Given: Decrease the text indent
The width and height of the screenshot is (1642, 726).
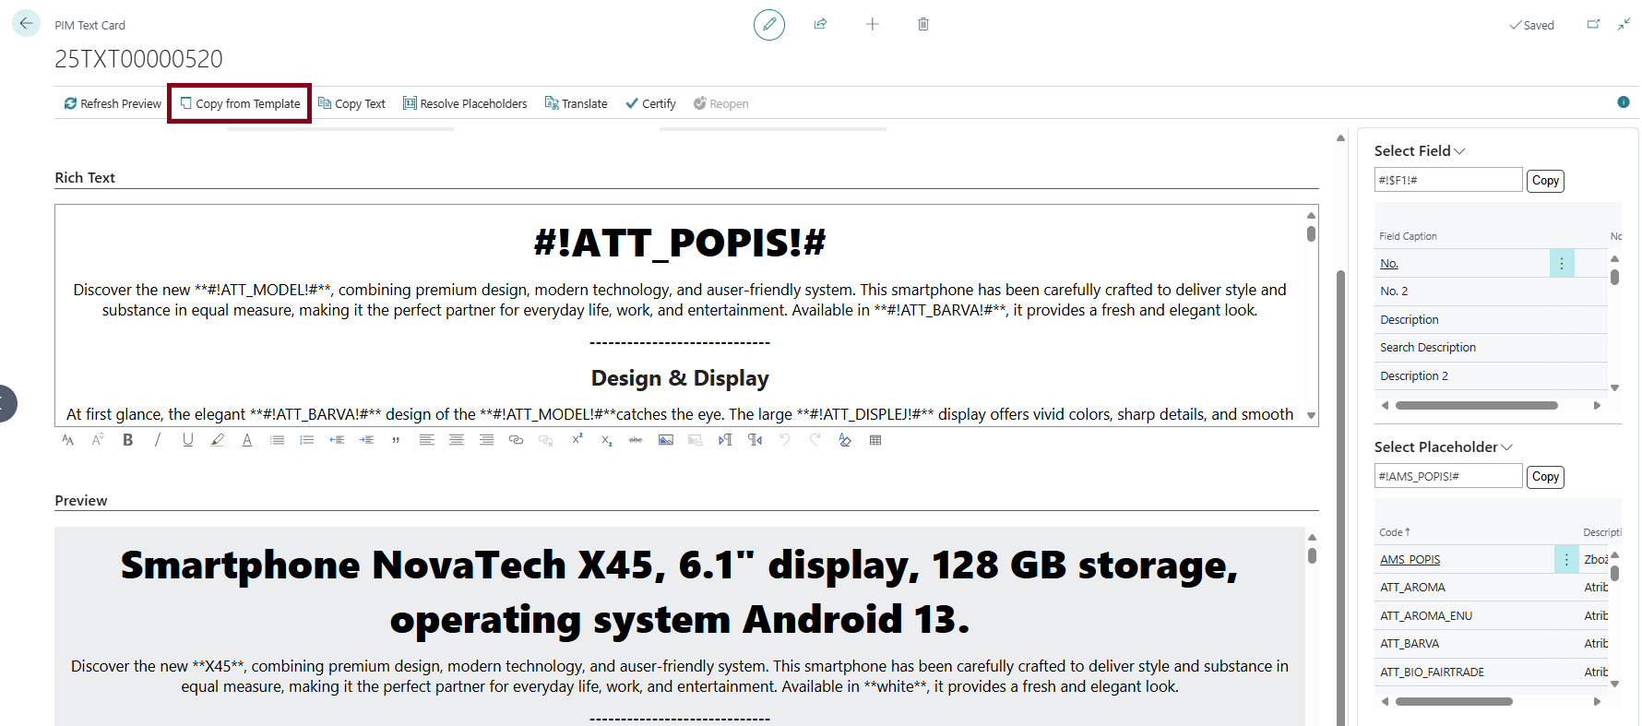Looking at the screenshot, I should point(337,440).
